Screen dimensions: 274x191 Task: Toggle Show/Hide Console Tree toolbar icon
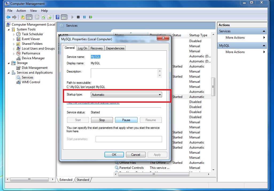click(29, 17)
